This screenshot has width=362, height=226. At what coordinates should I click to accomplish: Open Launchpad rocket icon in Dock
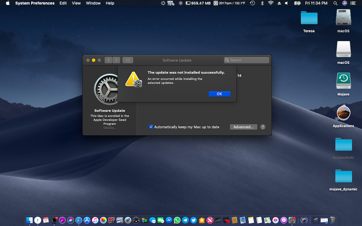[128, 220]
